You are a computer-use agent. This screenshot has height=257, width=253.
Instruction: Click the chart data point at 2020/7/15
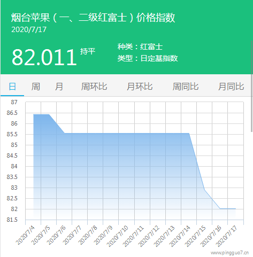point(204,190)
